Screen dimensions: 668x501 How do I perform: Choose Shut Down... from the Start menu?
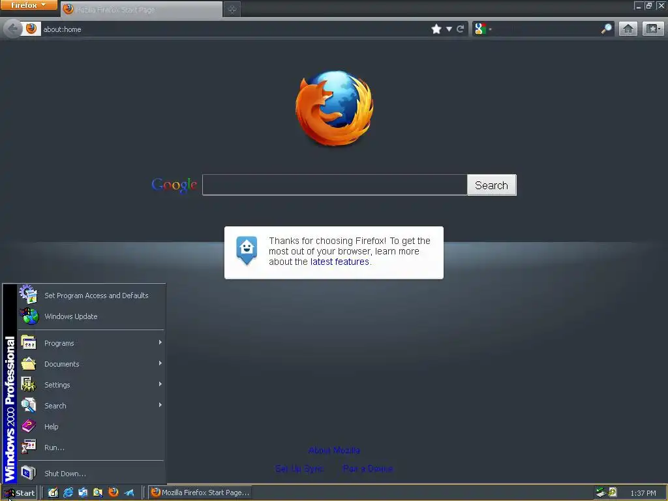click(x=91, y=474)
